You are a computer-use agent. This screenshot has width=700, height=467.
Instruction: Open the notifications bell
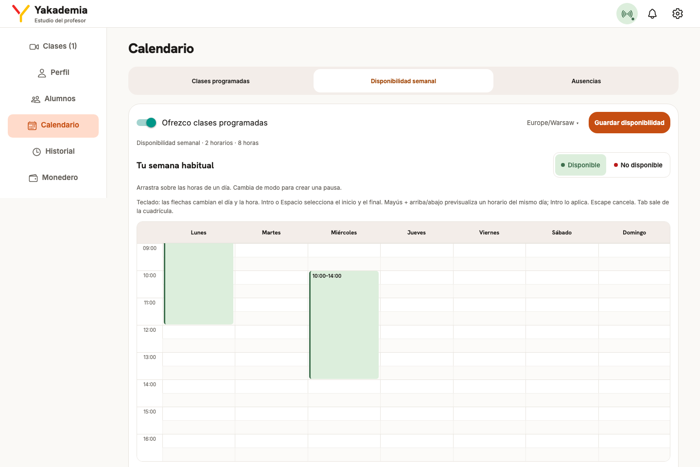(x=652, y=14)
